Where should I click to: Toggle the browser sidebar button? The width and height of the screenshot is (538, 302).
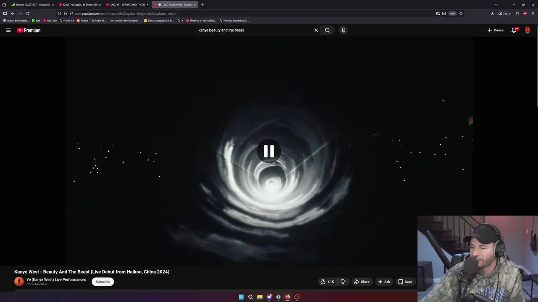5,13
